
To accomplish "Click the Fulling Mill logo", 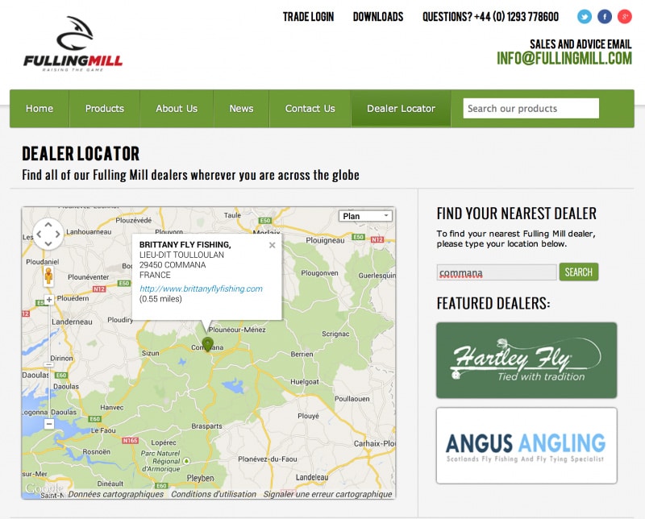I will (x=73, y=44).
